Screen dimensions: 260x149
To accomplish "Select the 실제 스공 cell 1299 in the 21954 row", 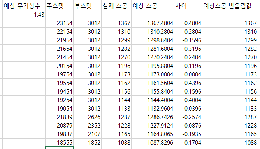I will (116, 40).
